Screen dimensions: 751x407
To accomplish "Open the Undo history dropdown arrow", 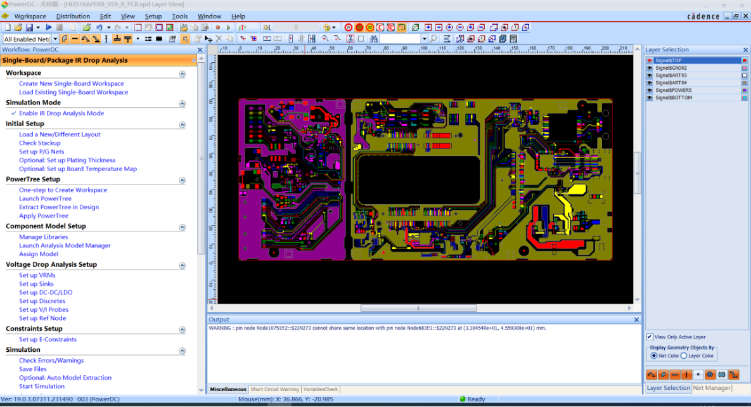I will click(109, 27).
